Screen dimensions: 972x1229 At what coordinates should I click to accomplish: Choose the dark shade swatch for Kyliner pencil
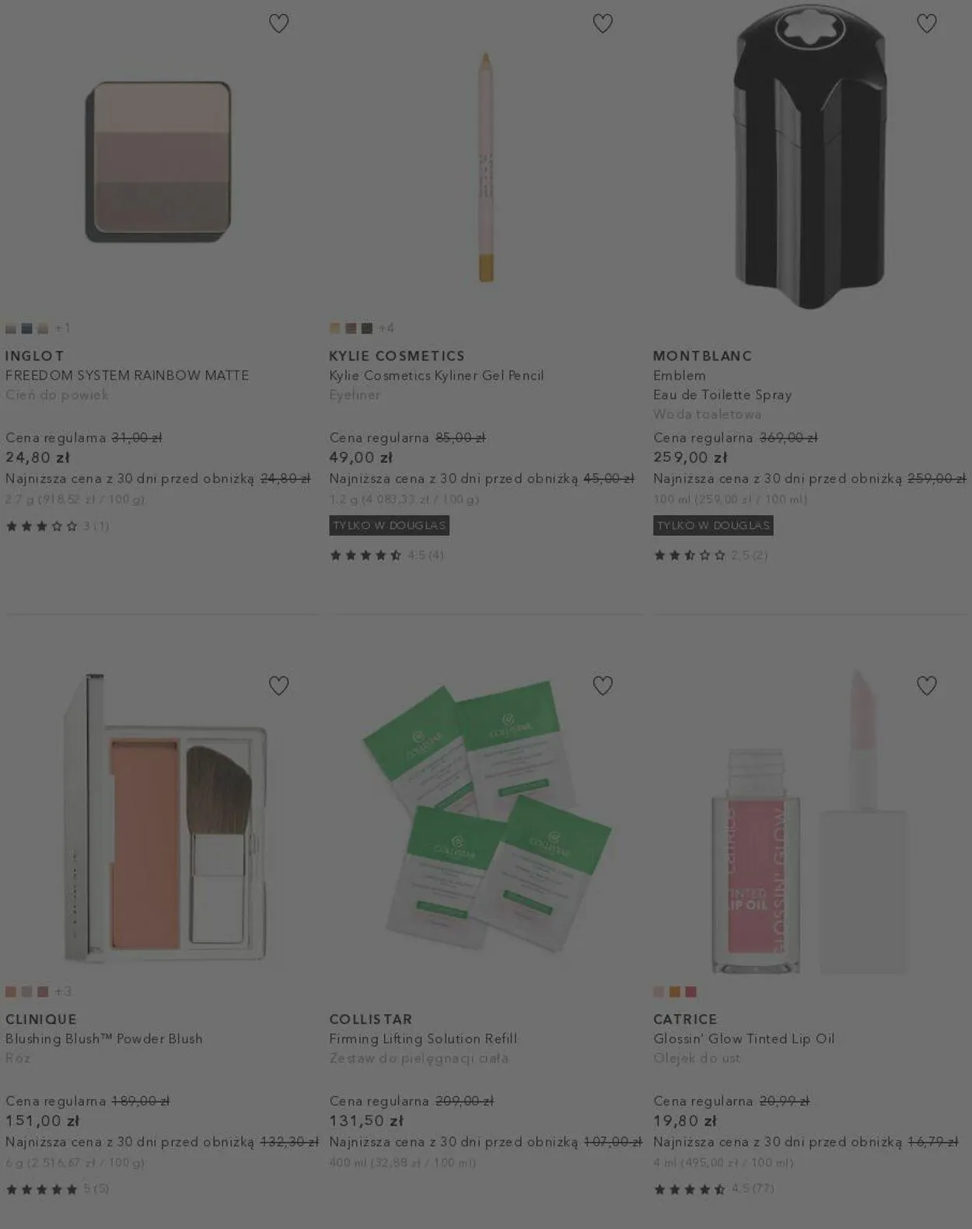(367, 328)
